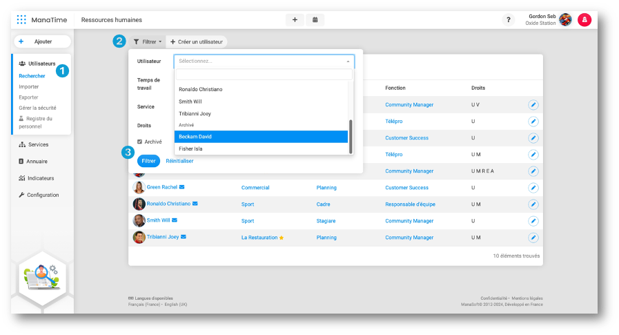Click the question mark help icon
The image size is (619, 335).
pos(509,20)
